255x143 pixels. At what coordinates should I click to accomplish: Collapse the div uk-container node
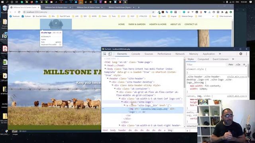[x=115, y=89]
